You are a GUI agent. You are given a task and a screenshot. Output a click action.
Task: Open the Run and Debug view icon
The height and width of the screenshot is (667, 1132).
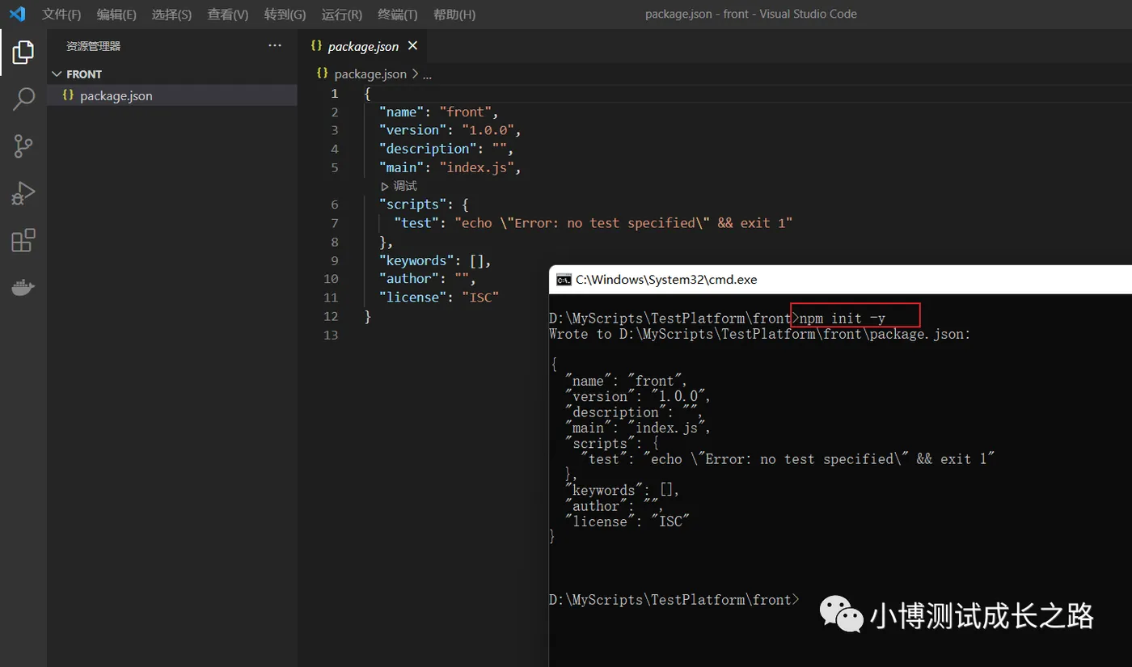coord(23,193)
